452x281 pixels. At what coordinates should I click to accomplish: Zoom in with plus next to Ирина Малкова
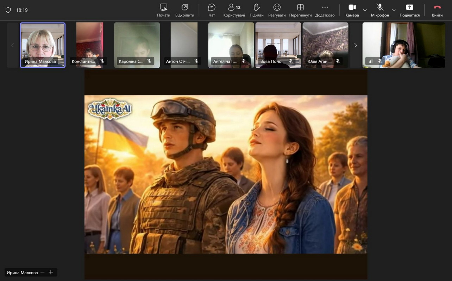coord(51,272)
